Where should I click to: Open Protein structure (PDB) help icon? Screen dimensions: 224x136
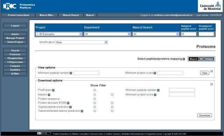[68, 103]
